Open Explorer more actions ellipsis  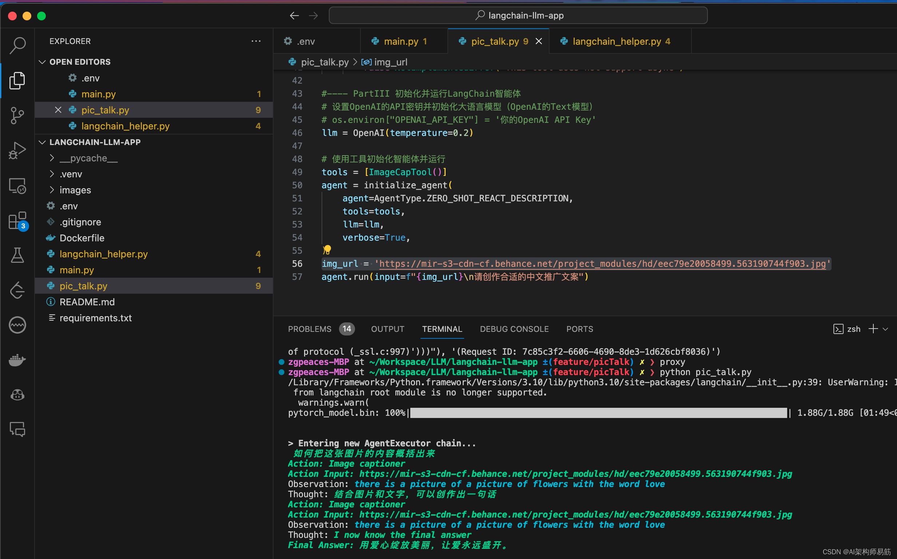[x=256, y=41]
